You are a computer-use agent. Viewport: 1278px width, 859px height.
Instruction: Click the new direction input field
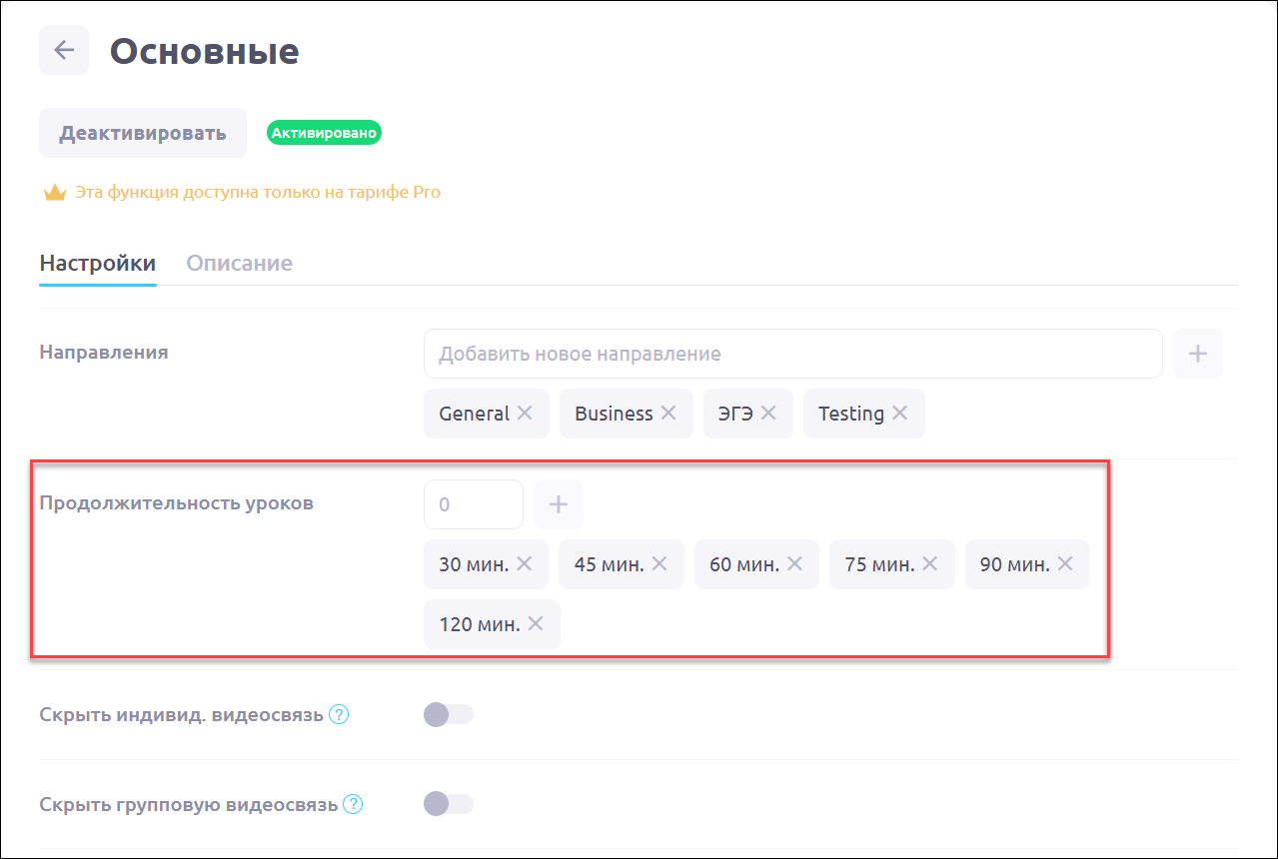[792, 354]
